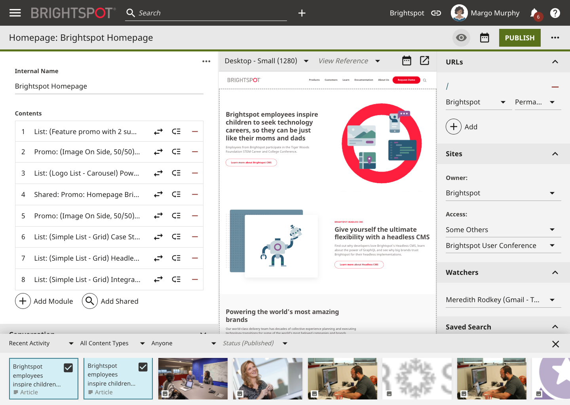Click the link icon beside Brightspot site
Viewport: 570px width, 405px height.
tap(436, 13)
